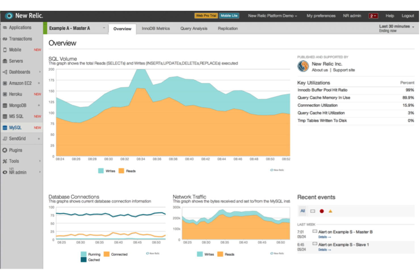The image size is (420, 280).
Task: Select the MongoDB plugin icon
Action: point(5,105)
